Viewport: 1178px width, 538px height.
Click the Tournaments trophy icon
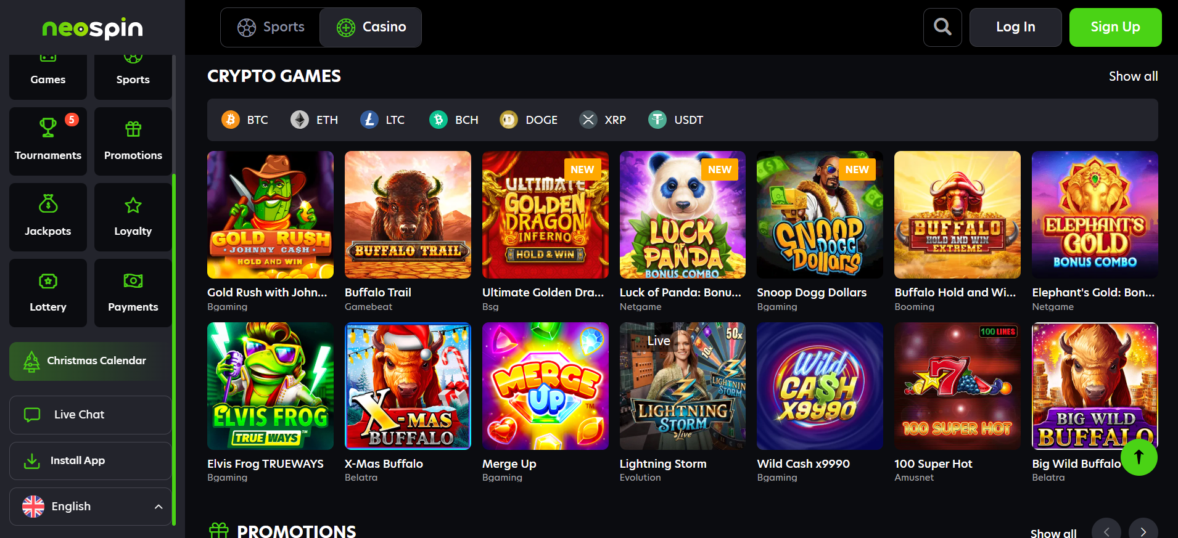coord(48,128)
